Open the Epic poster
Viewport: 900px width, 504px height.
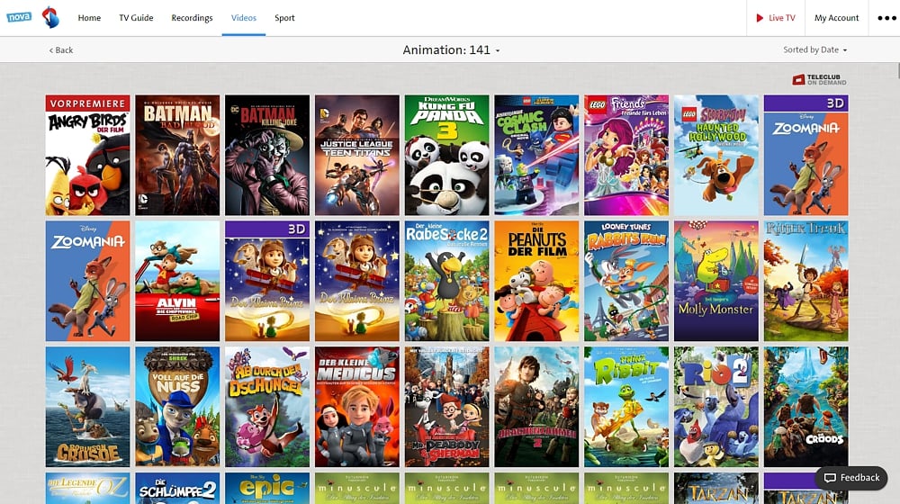pos(267,488)
